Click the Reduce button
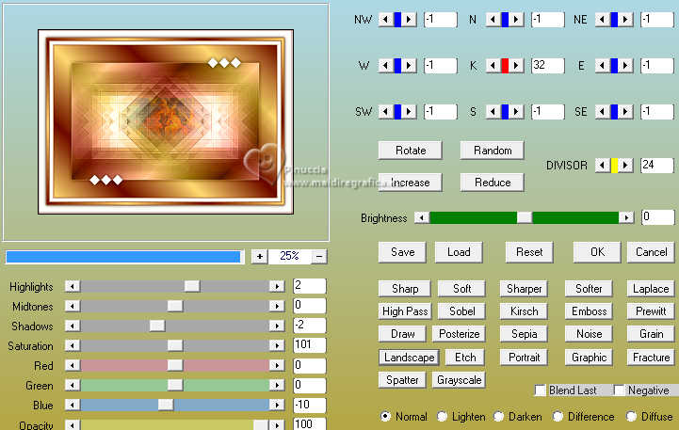Viewport: 679px width, 430px height. pyautogui.click(x=493, y=183)
